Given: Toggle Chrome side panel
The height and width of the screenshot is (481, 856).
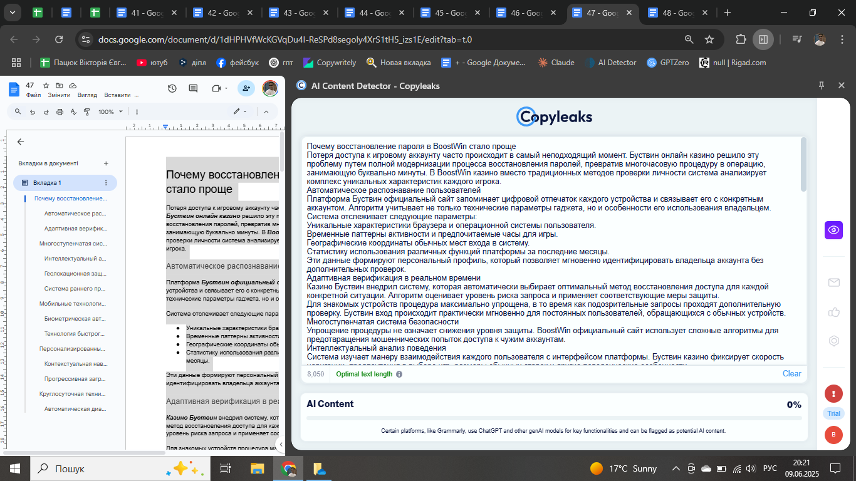Looking at the screenshot, I should tap(763, 39).
